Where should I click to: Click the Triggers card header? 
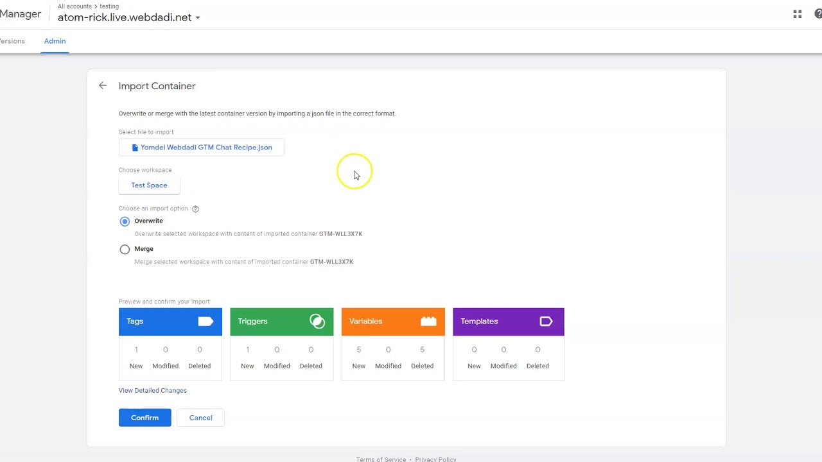[282, 321]
